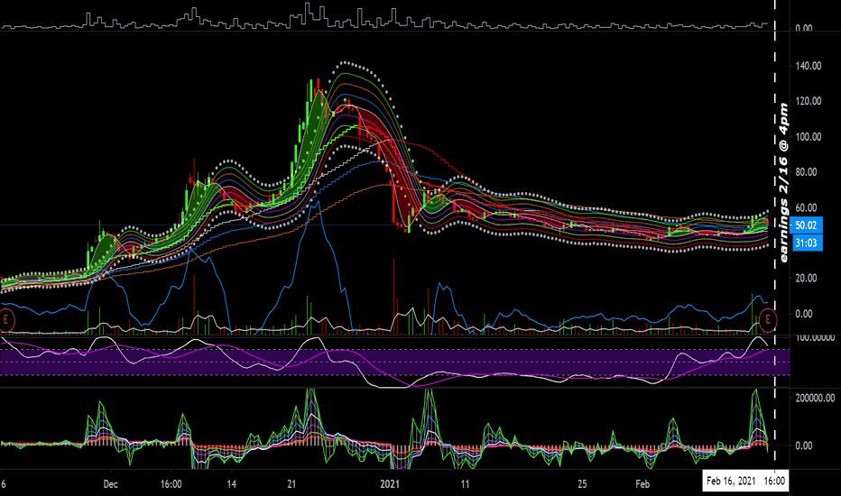Click the earnings 2/16 @ 4pm annotation text
This screenshot has height=496, width=841.
[x=783, y=182]
